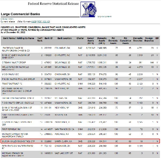161x158 pixels.
Task: Click the 209,026 consolidated assets value
Action: coord(91,141)
